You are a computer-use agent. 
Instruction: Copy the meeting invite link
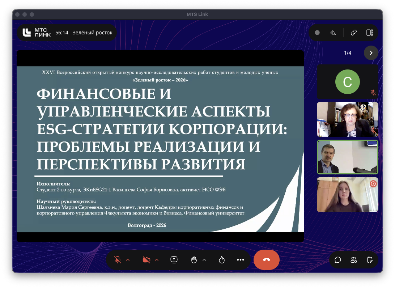[x=354, y=33]
